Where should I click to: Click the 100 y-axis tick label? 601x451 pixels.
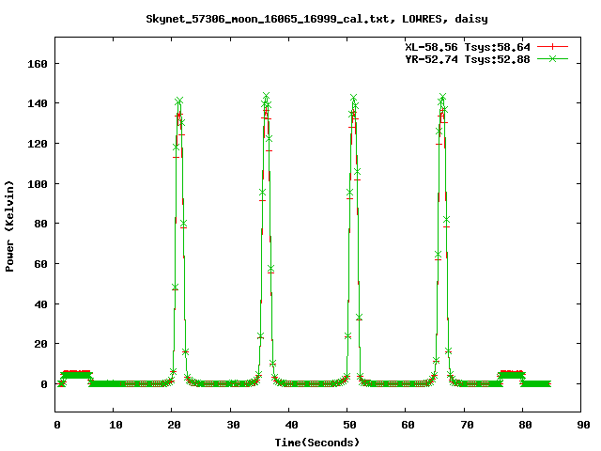click(x=38, y=184)
